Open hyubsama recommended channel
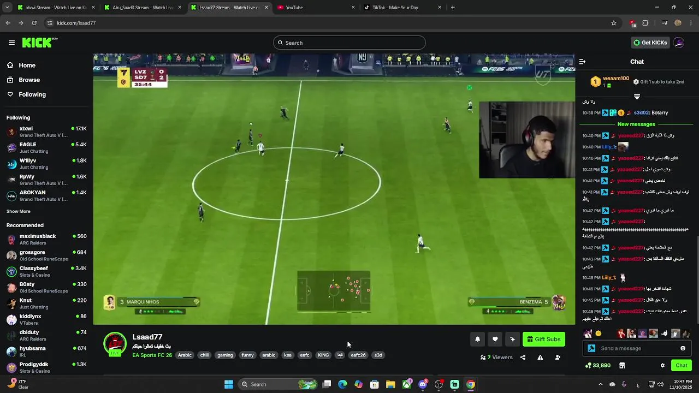 click(46, 352)
